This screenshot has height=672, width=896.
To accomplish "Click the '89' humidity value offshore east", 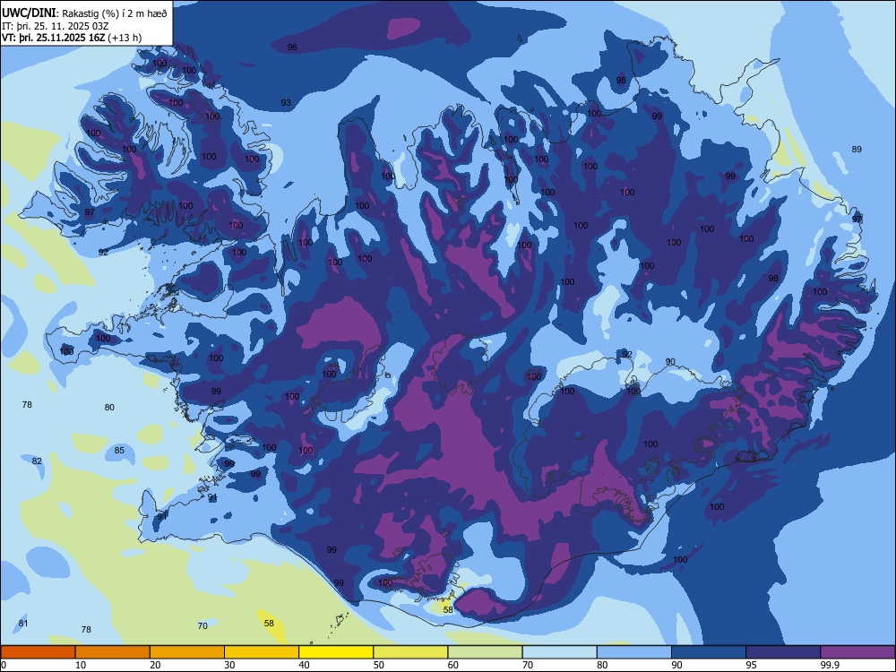I will point(857,149).
